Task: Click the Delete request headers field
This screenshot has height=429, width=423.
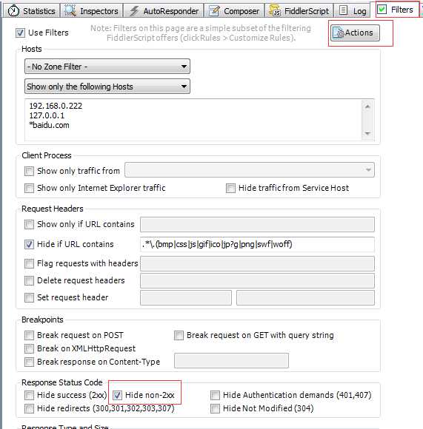Action: 257,281
